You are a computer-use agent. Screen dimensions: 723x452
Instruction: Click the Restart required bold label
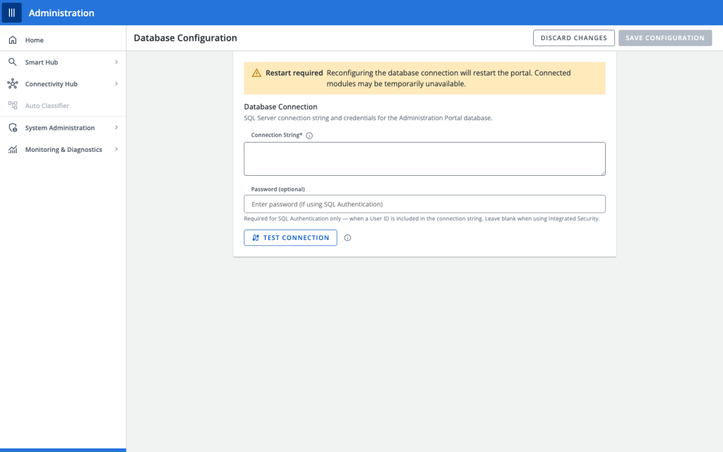[294, 73]
